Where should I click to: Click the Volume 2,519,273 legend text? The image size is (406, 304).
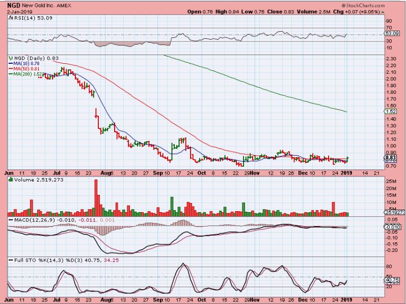[x=39, y=180]
